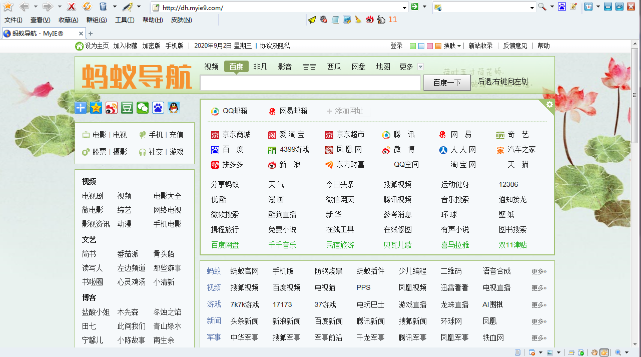This screenshot has width=641, height=357.
Task: Click the blue plus icon beside logo
Action: tap(81, 108)
